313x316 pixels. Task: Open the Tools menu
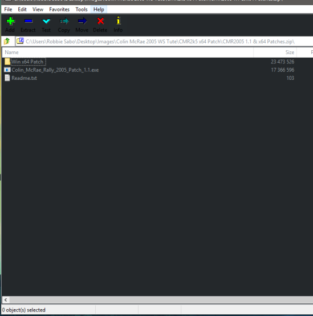tap(82, 9)
